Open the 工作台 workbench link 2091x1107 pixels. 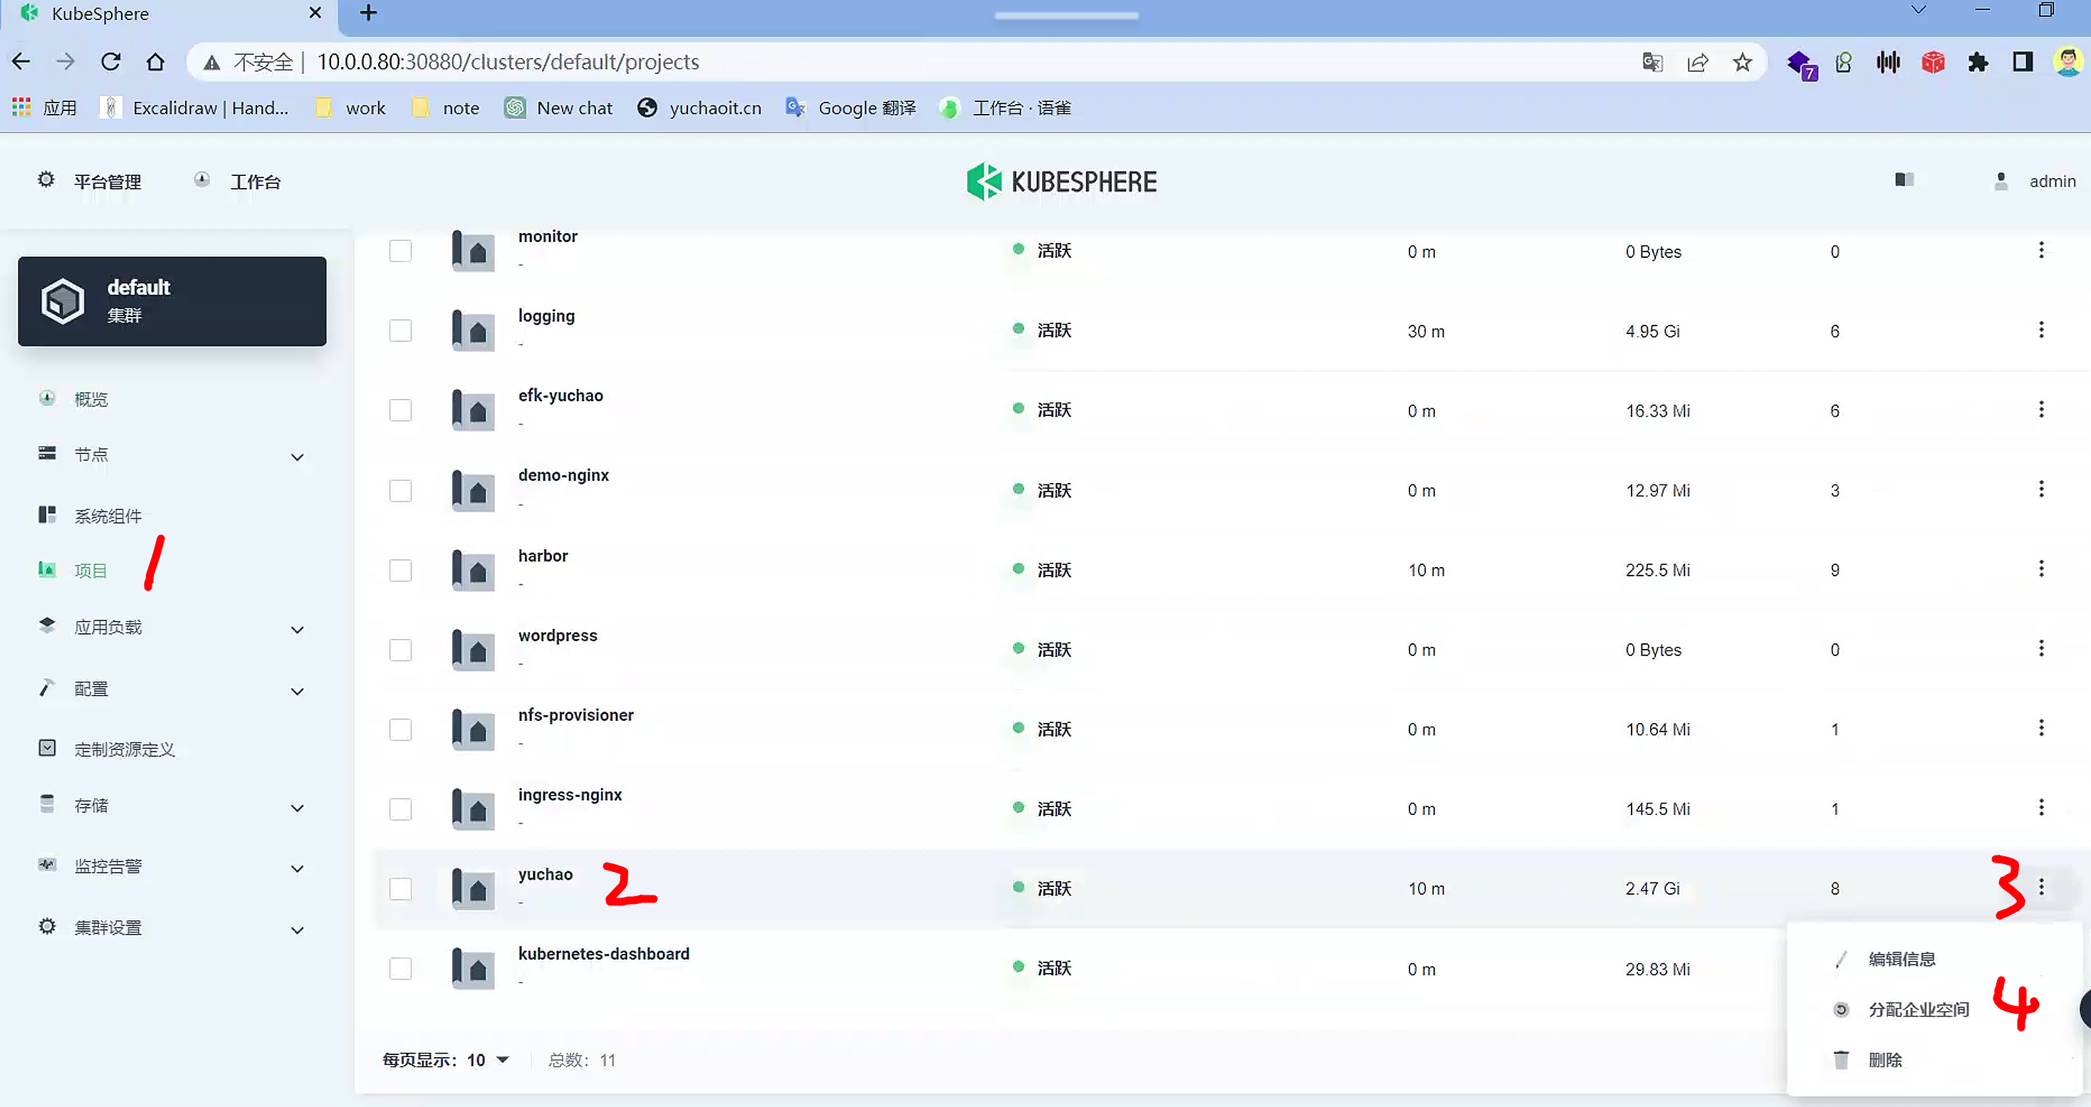click(x=255, y=181)
